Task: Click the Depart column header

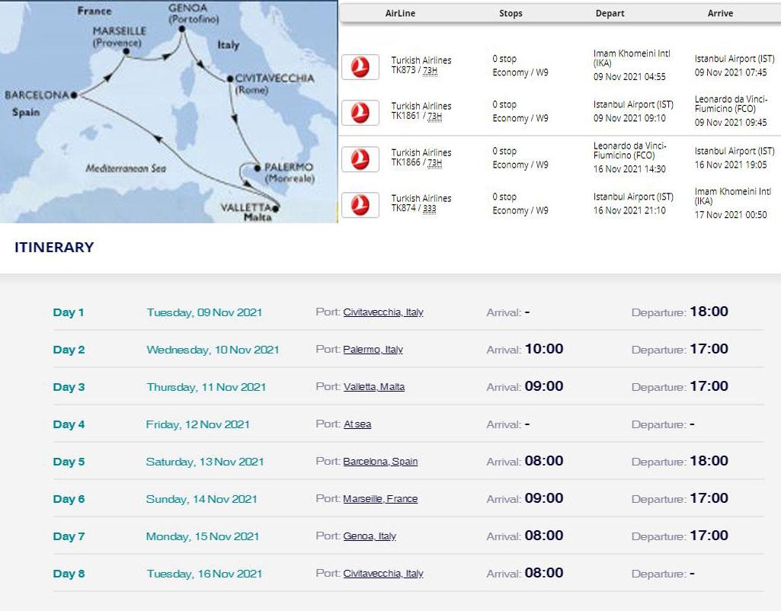Action: [610, 13]
